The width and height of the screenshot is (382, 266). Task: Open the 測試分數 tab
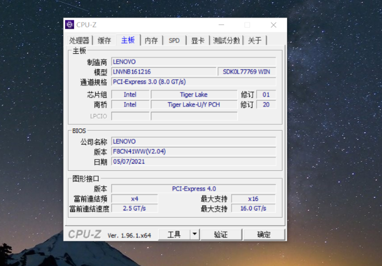coord(226,40)
